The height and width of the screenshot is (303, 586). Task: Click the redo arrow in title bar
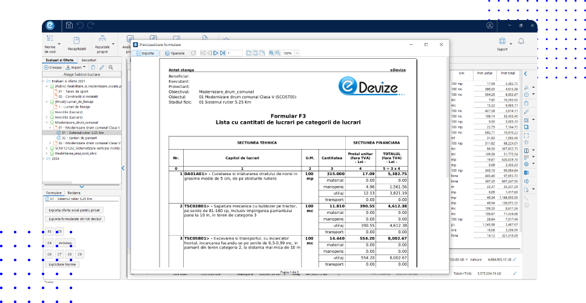[x=90, y=25]
